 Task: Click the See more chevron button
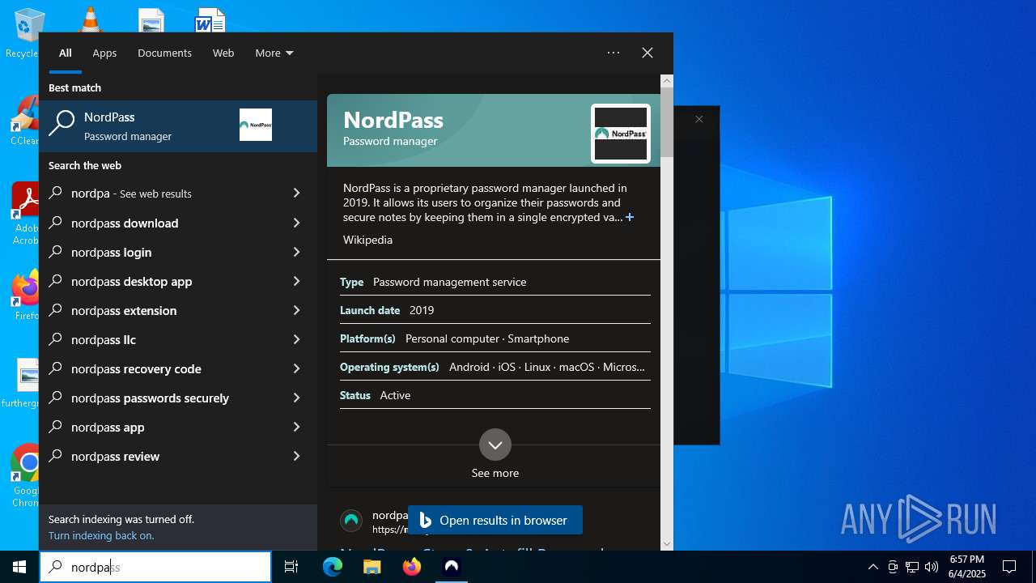[495, 445]
